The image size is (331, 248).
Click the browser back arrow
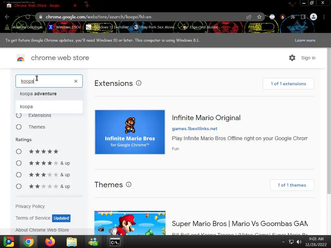pyautogui.click(x=7, y=17)
